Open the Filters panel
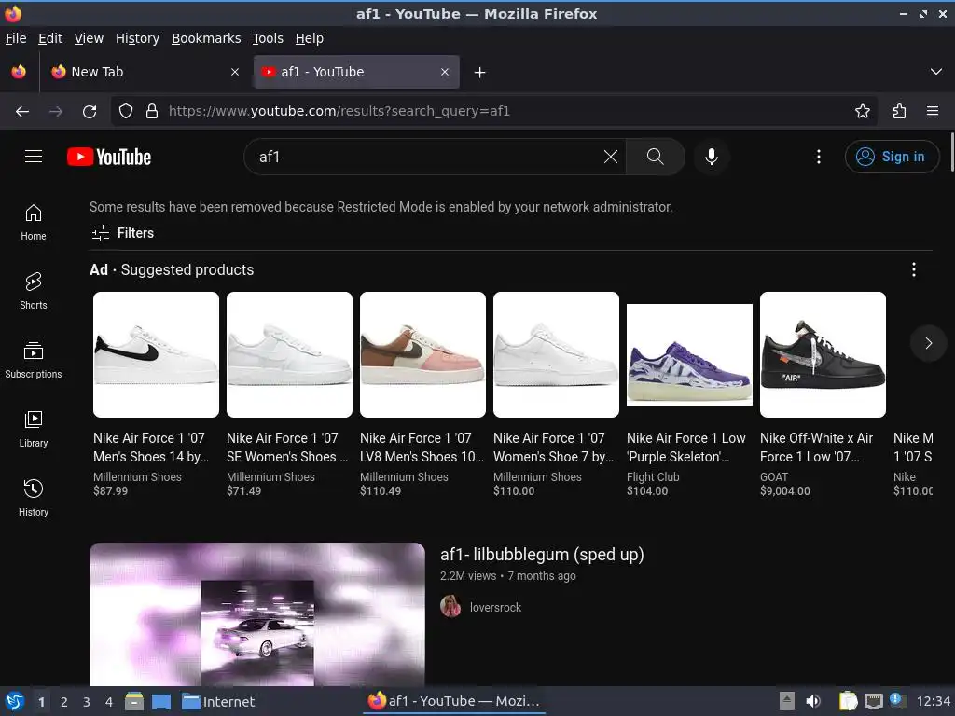Image resolution: width=955 pixels, height=716 pixels. [122, 233]
